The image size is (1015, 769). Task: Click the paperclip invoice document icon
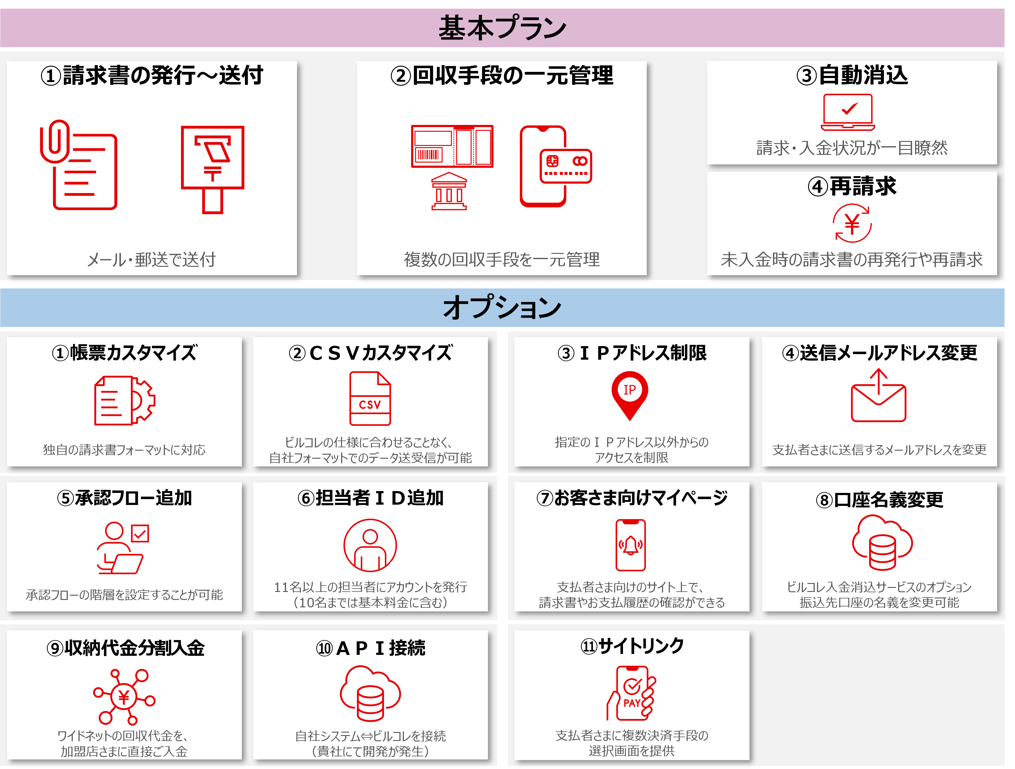point(79,165)
